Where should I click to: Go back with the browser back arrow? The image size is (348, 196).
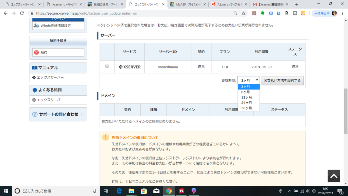pyautogui.click(x=5, y=13)
